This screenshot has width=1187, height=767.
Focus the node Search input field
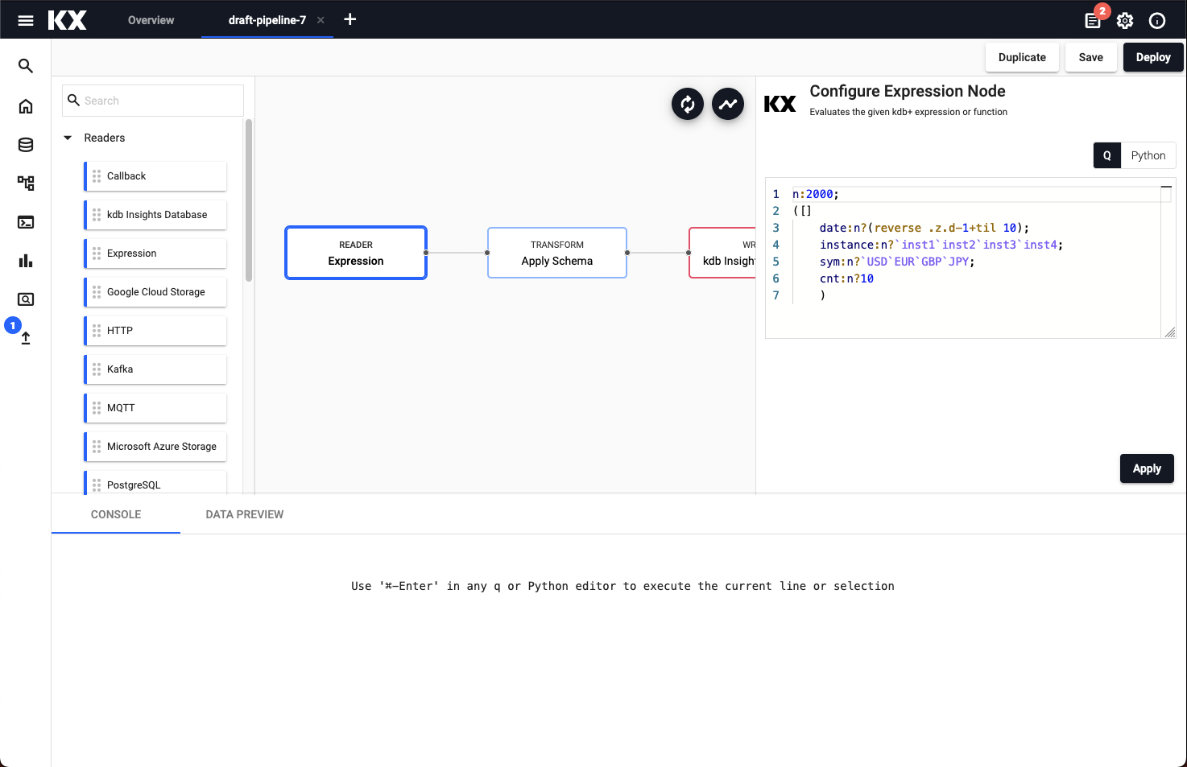(153, 101)
